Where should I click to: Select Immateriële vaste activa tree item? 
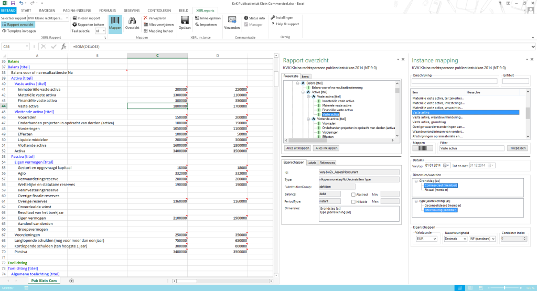click(338, 101)
